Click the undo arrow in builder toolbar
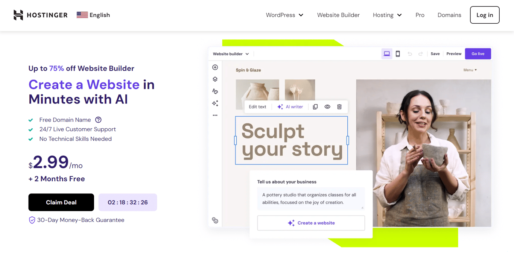Viewport: 514px width, 260px height. 410,54
